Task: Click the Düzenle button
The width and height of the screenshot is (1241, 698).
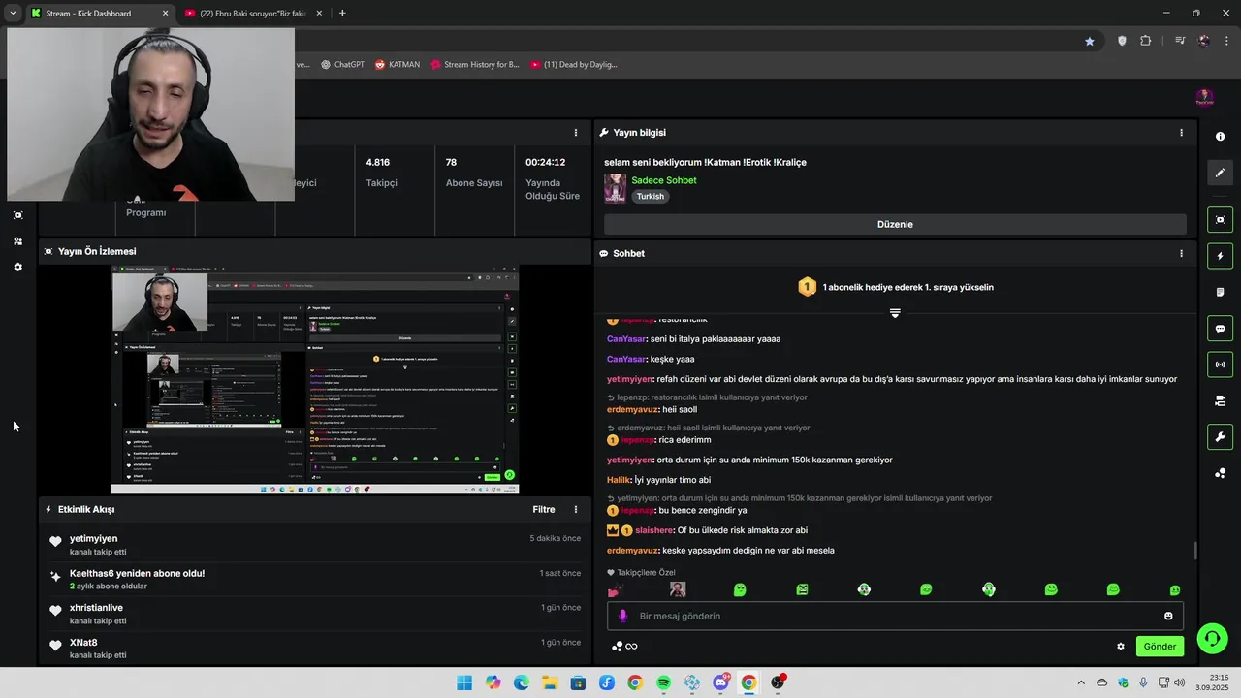Action: pyautogui.click(x=895, y=224)
